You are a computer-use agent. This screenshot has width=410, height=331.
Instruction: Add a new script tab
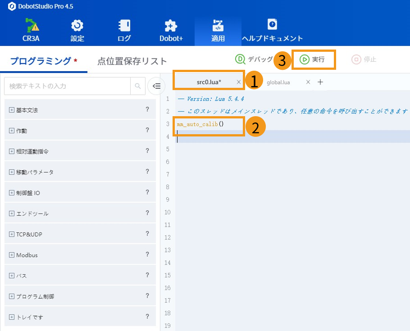320,82
